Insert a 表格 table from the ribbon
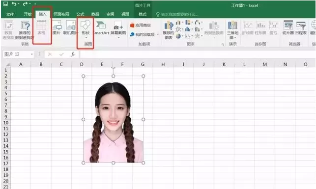This screenshot has width=316, height=189. pyautogui.click(x=41, y=27)
